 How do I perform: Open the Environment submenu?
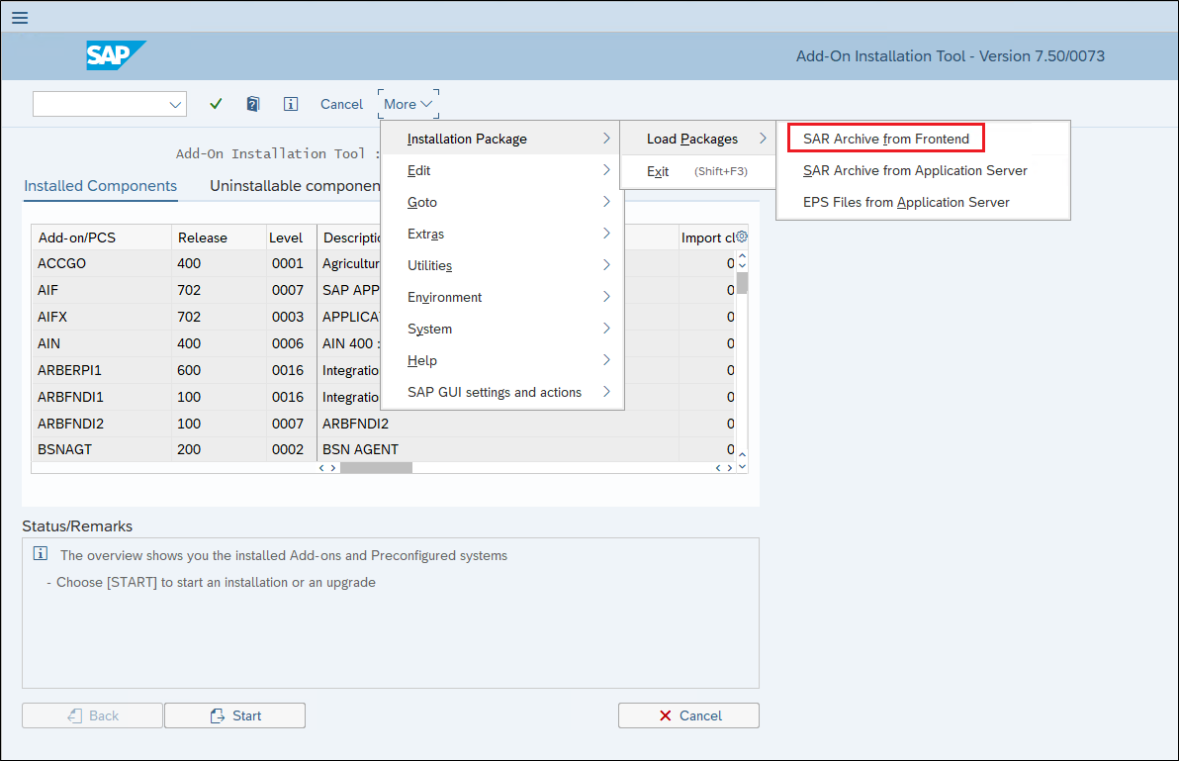[x=502, y=297]
